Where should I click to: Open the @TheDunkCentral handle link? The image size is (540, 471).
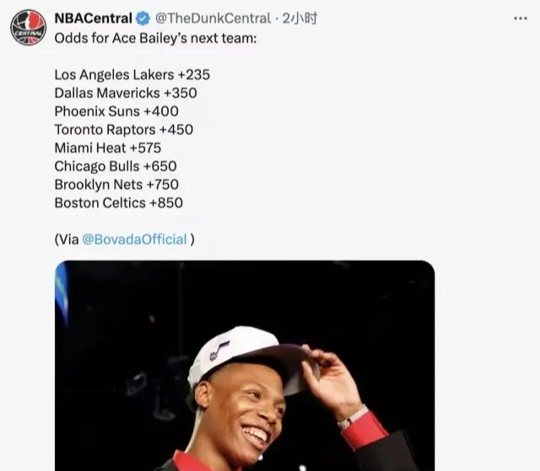pyautogui.click(x=213, y=19)
